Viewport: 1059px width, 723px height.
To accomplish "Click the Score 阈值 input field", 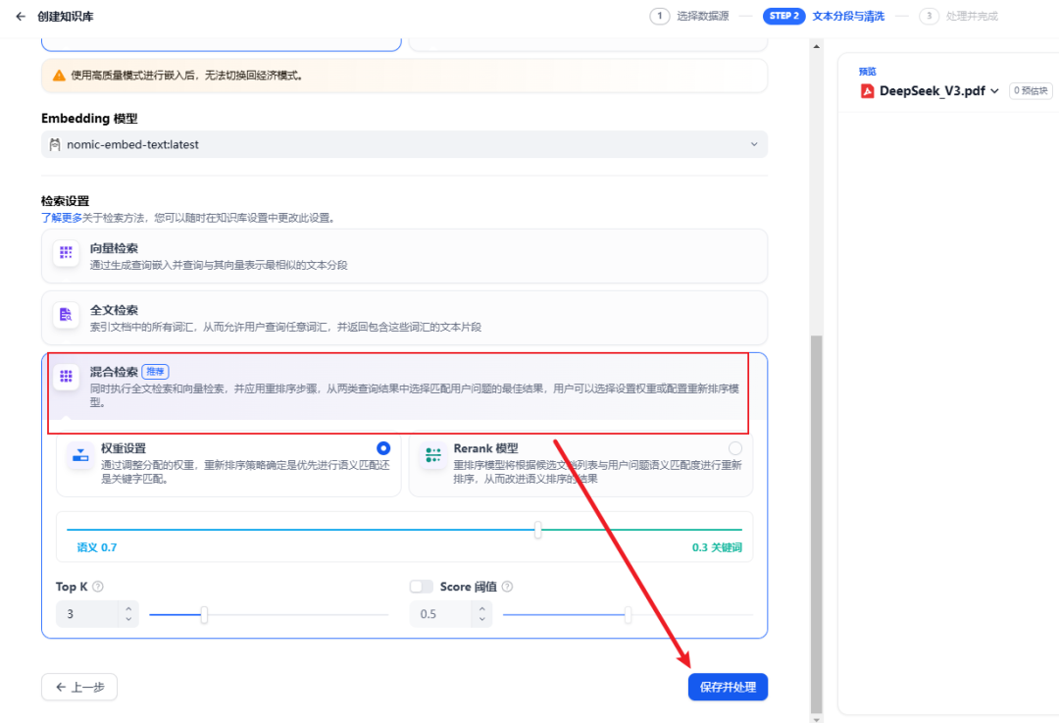I will [441, 613].
